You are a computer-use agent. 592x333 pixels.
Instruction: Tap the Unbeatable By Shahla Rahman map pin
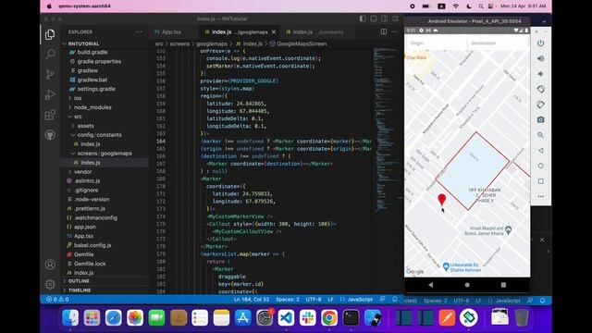[446, 266]
